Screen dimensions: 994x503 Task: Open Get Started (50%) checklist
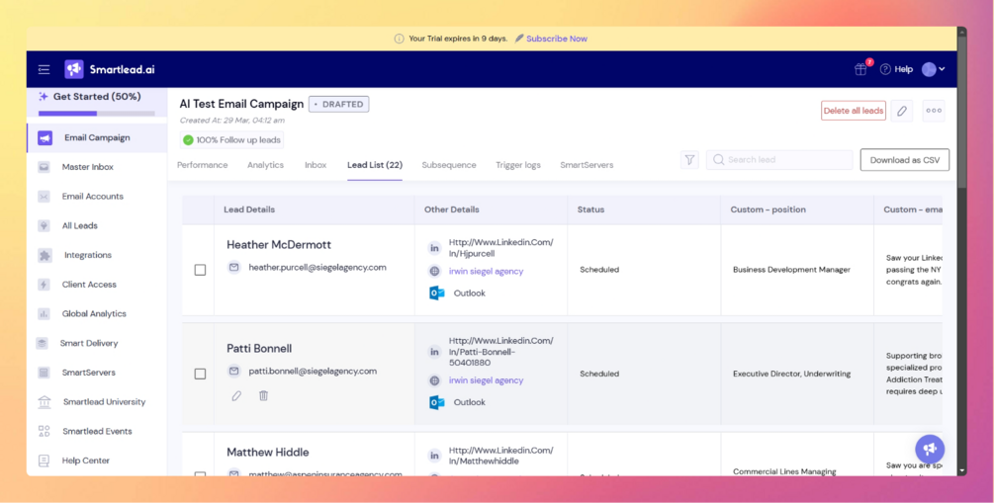click(96, 97)
